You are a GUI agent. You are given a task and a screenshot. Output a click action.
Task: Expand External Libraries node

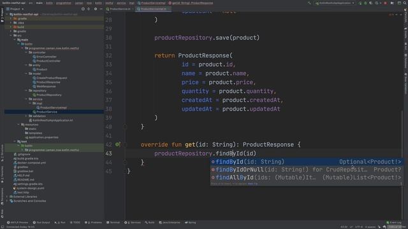click(x=7, y=197)
